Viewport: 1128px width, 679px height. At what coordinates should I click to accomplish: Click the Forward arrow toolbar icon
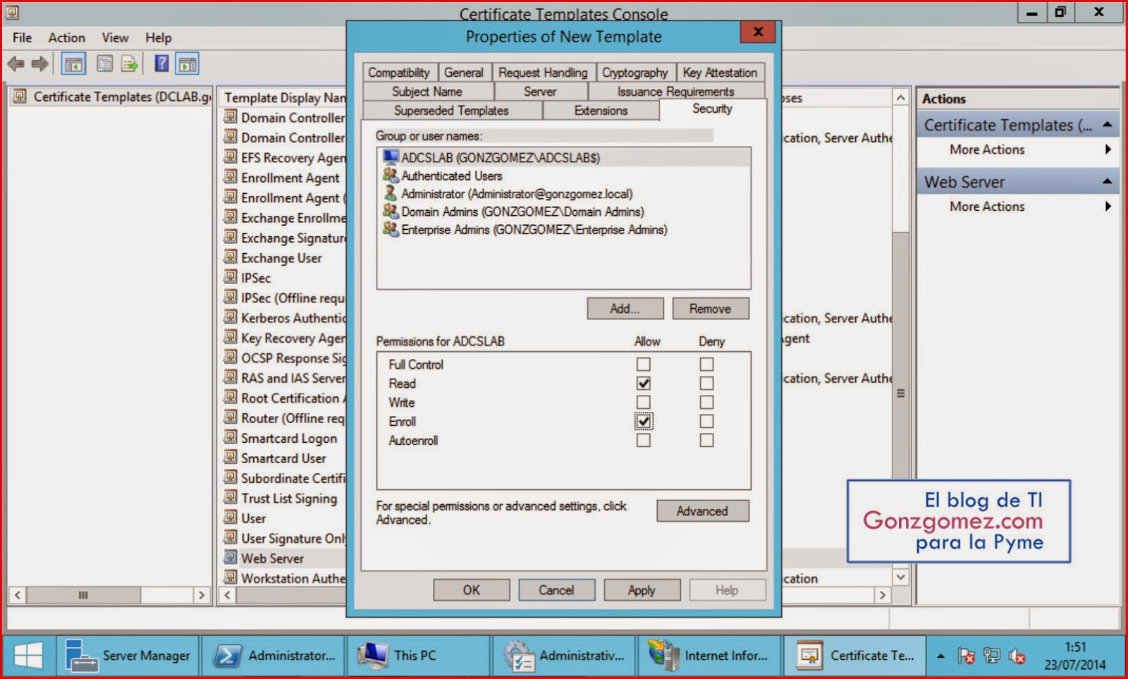coord(40,64)
